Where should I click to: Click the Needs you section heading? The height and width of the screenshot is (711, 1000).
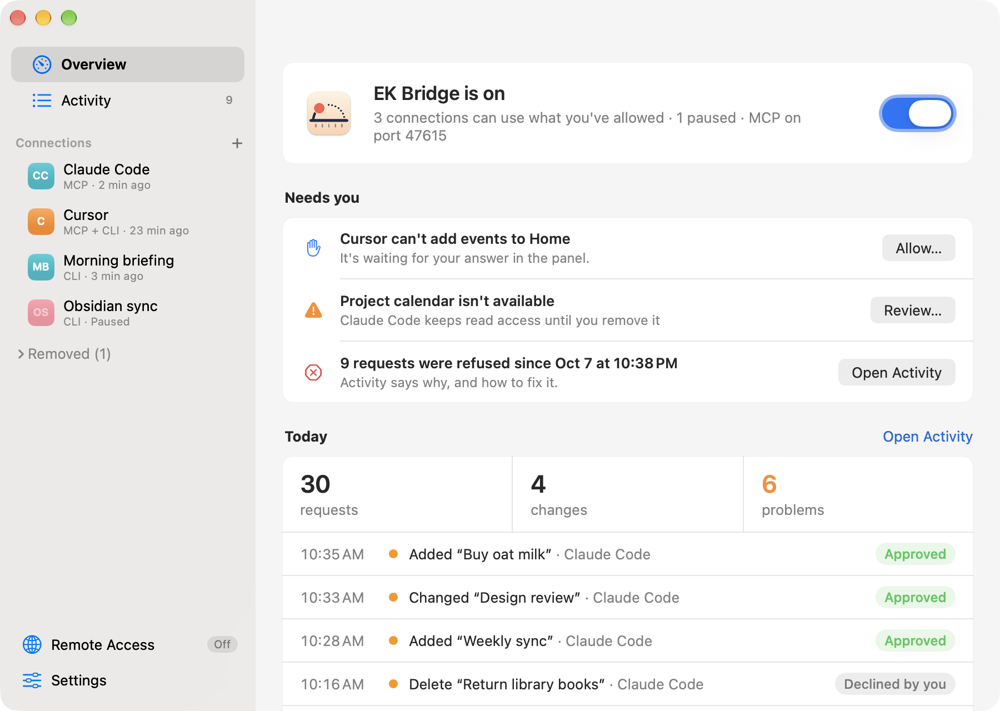point(322,198)
